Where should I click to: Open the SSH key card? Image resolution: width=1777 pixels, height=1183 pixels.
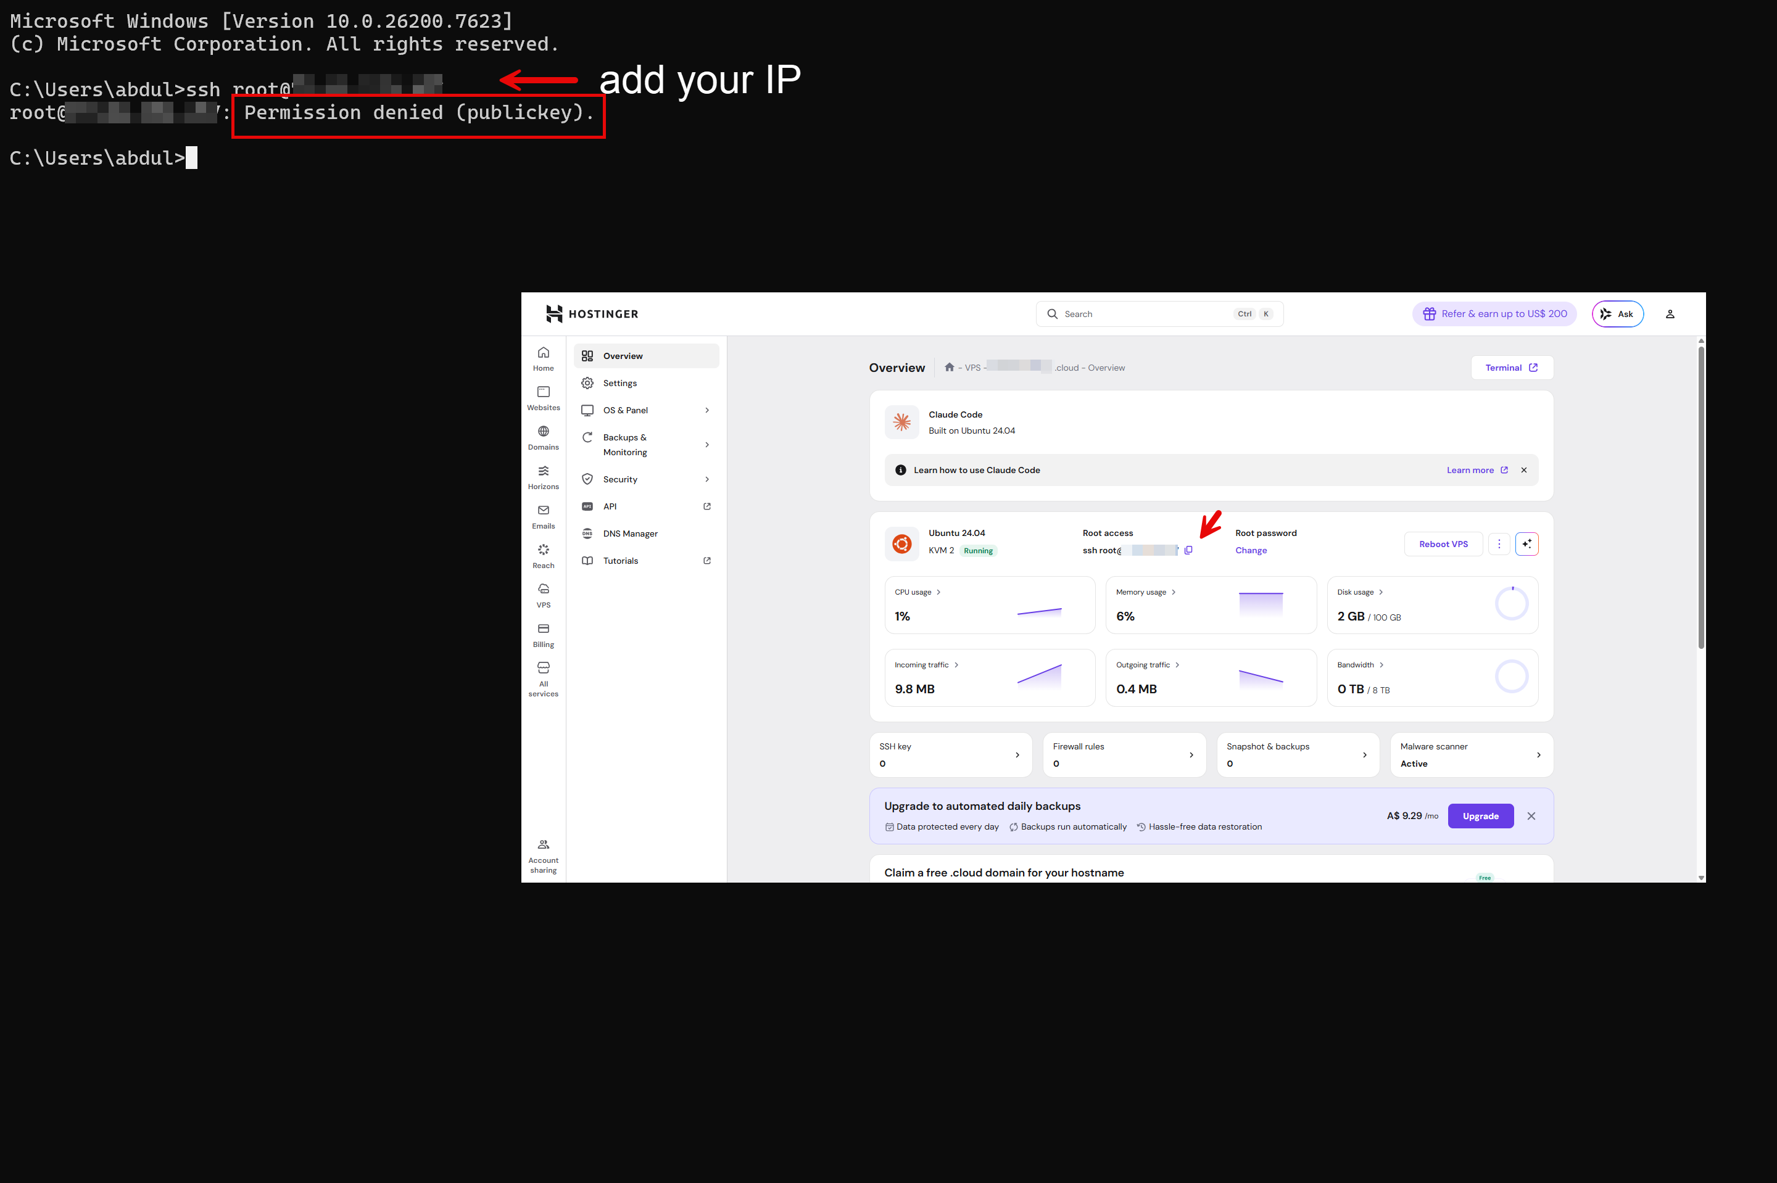(951, 755)
